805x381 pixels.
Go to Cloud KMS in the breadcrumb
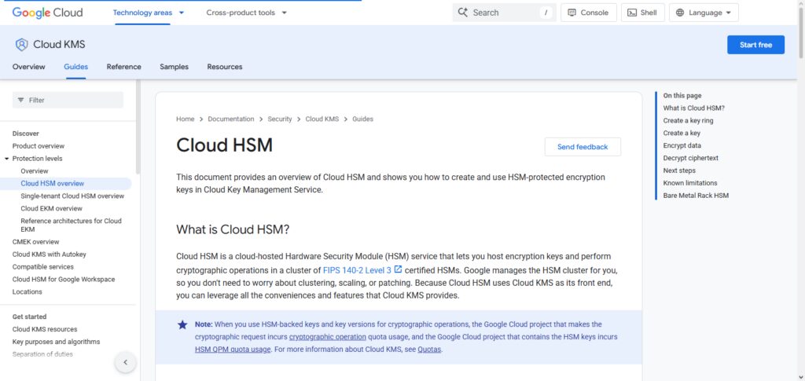(322, 119)
